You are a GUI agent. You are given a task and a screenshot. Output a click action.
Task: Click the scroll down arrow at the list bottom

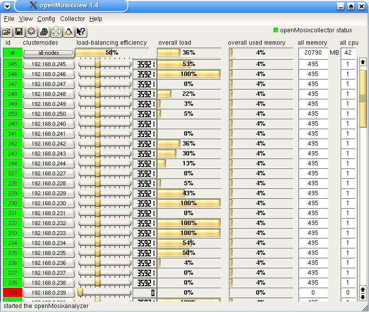click(363, 297)
